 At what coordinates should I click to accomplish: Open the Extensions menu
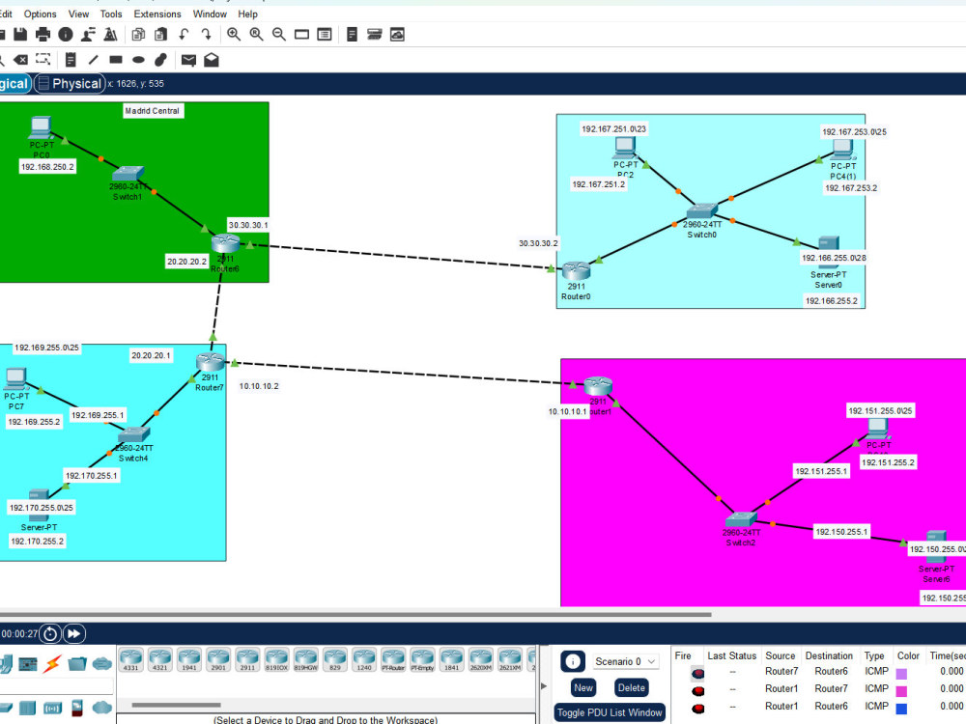click(156, 14)
